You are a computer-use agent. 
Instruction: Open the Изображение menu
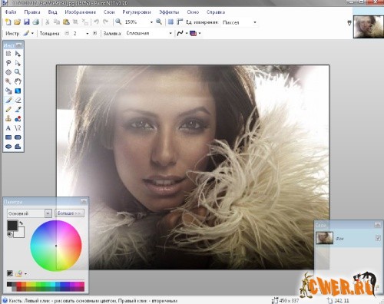[x=80, y=12]
